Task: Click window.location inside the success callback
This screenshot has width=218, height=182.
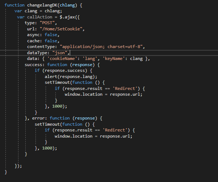Action: 84,94
